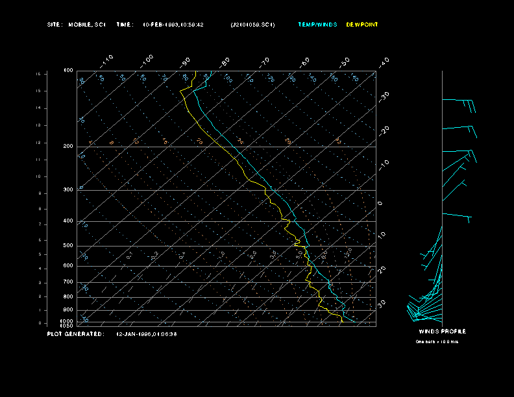Click the cyan 'TEMP/WINDS' legend label

click(x=317, y=25)
